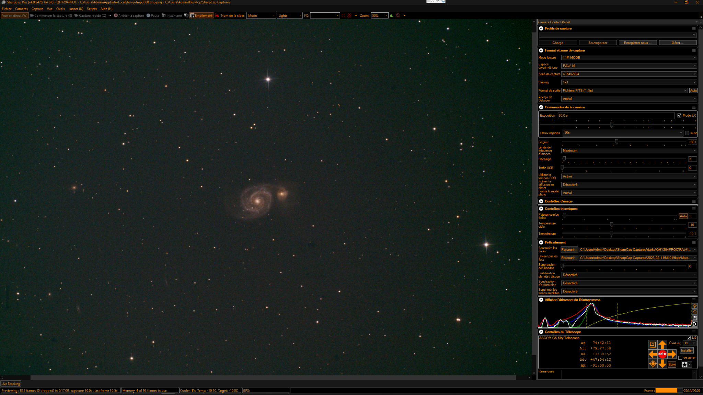The height and width of the screenshot is (395, 703).
Task: Click the Gagner gain slider handle
Action: [616, 142]
